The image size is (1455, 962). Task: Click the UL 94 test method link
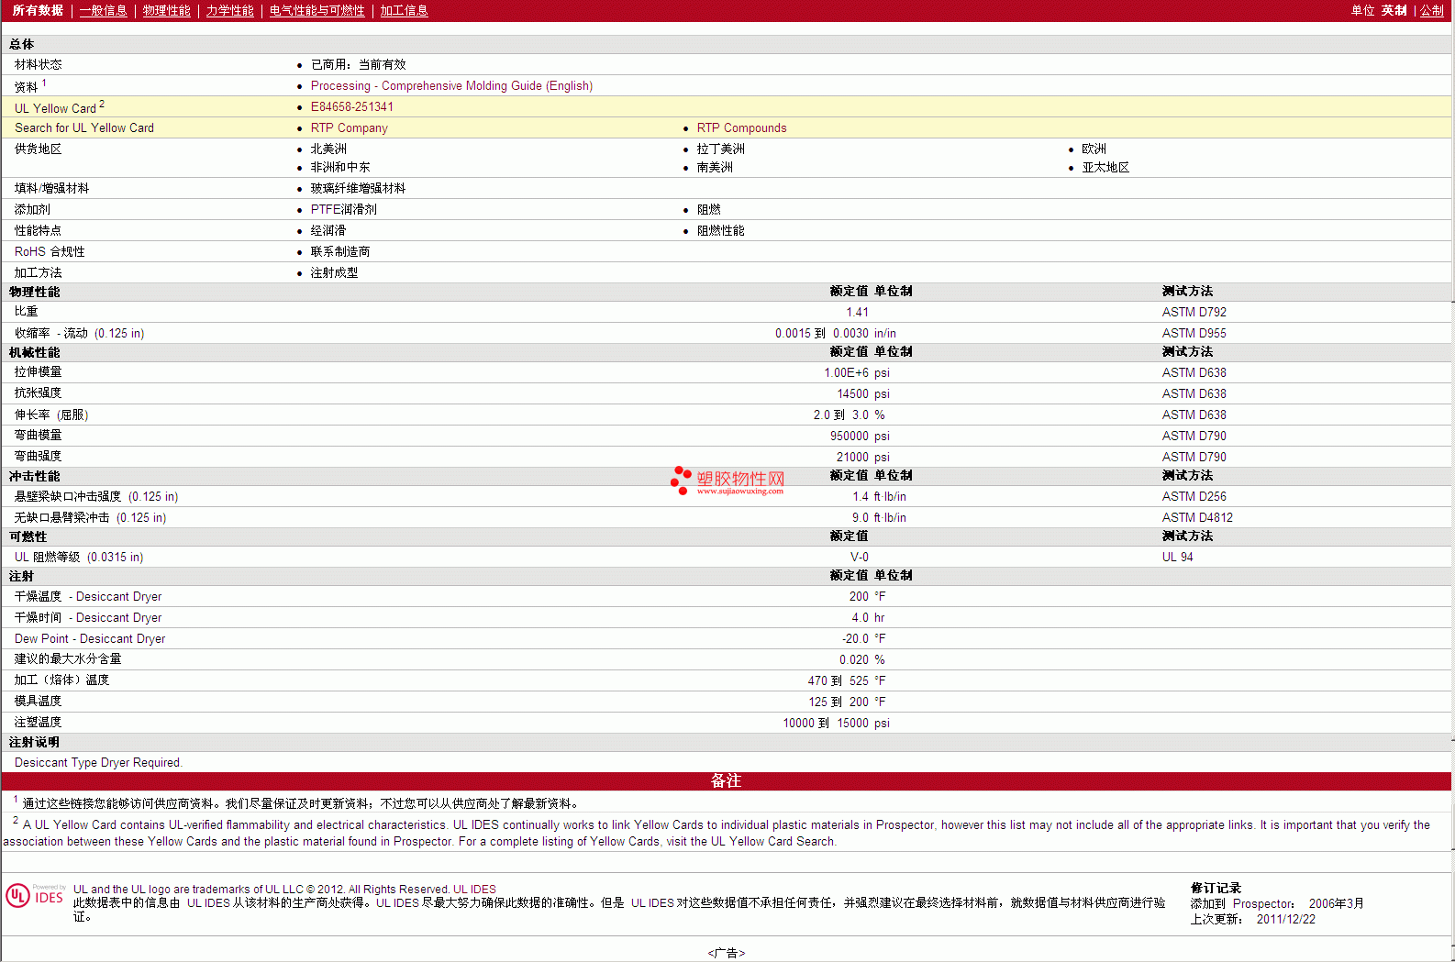pos(1177,557)
